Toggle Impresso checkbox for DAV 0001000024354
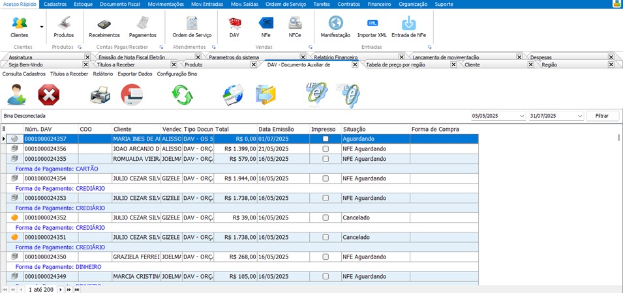The height and width of the screenshot is (293, 623). (x=326, y=178)
